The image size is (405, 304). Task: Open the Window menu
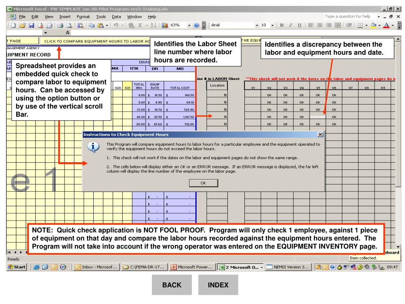tap(134, 17)
